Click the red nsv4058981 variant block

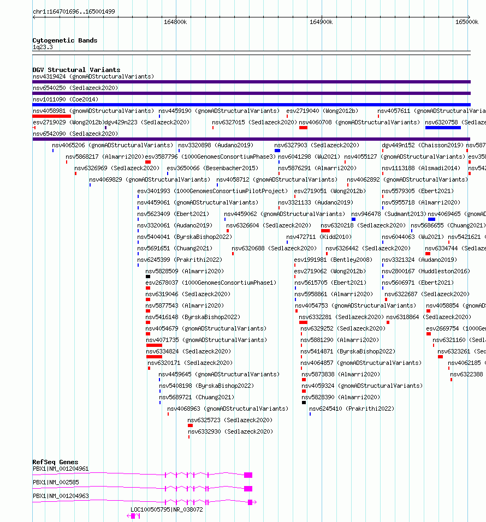click(52, 116)
